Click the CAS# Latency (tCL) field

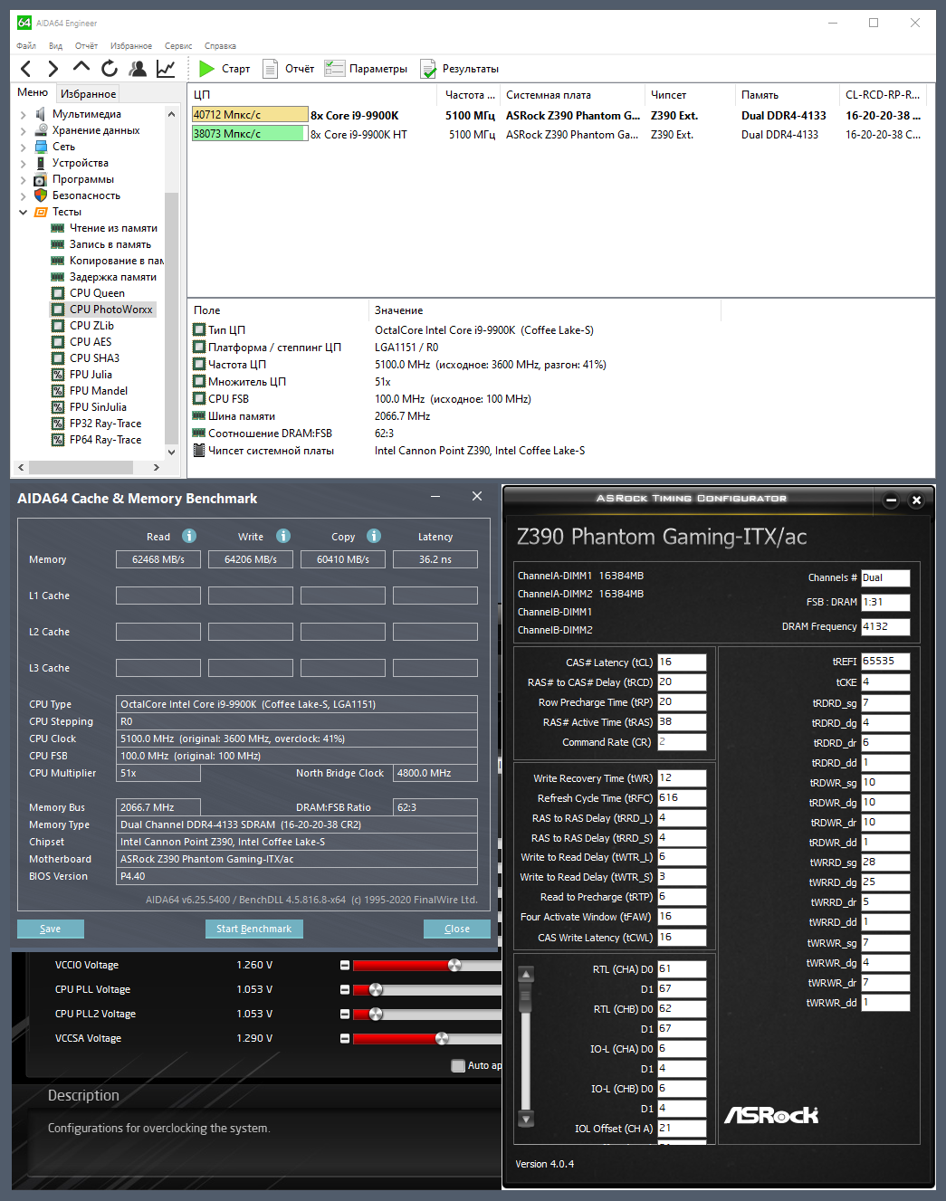682,662
